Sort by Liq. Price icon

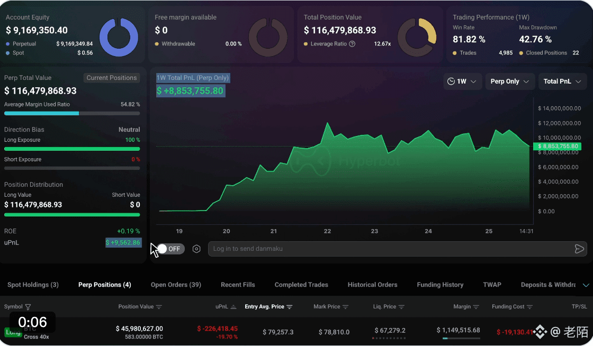click(401, 307)
